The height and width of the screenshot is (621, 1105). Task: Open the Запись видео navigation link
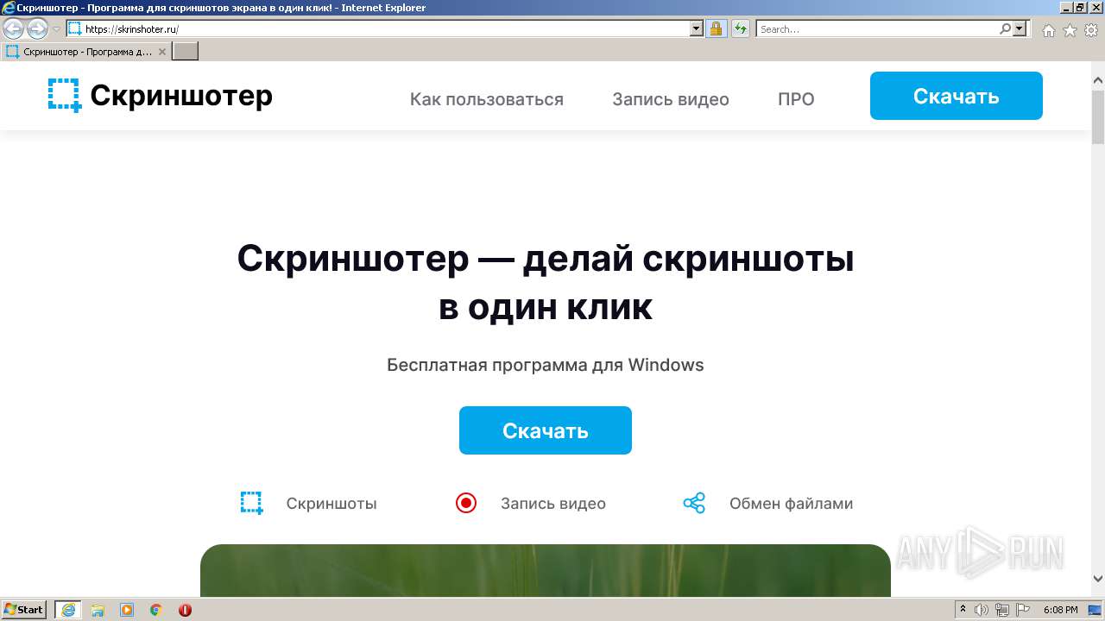[x=670, y=99]
